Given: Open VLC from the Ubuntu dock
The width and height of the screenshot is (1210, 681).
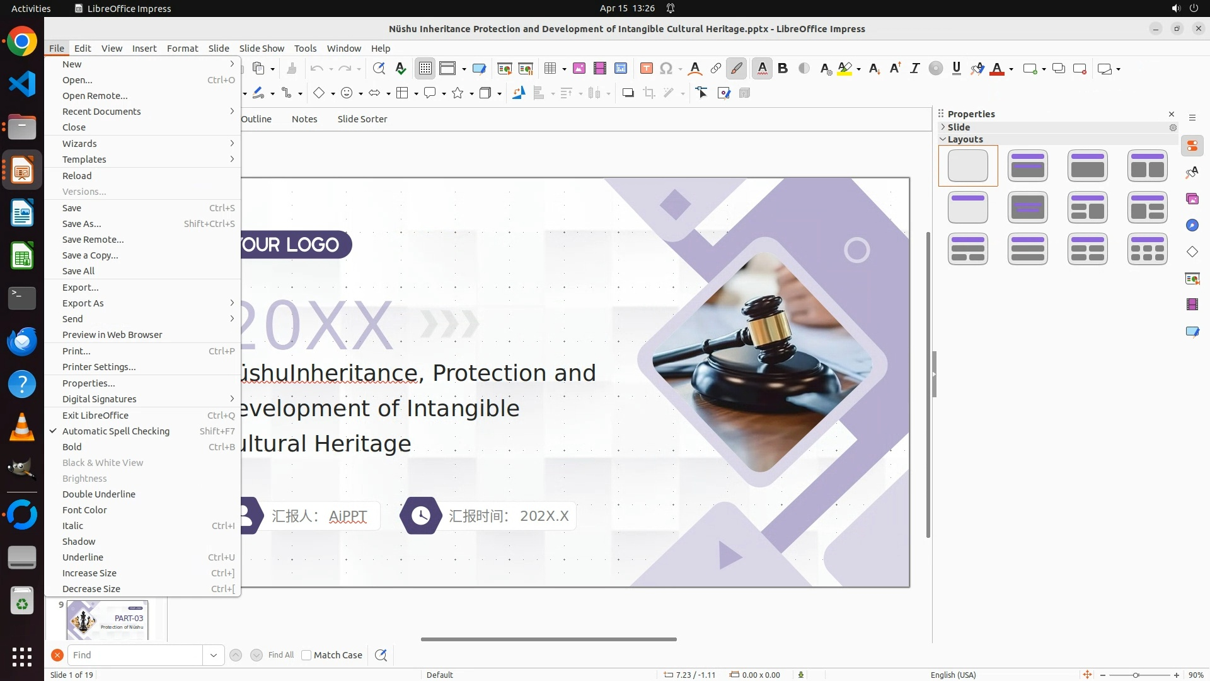Looking at the screenshot, I should point(22,428).
